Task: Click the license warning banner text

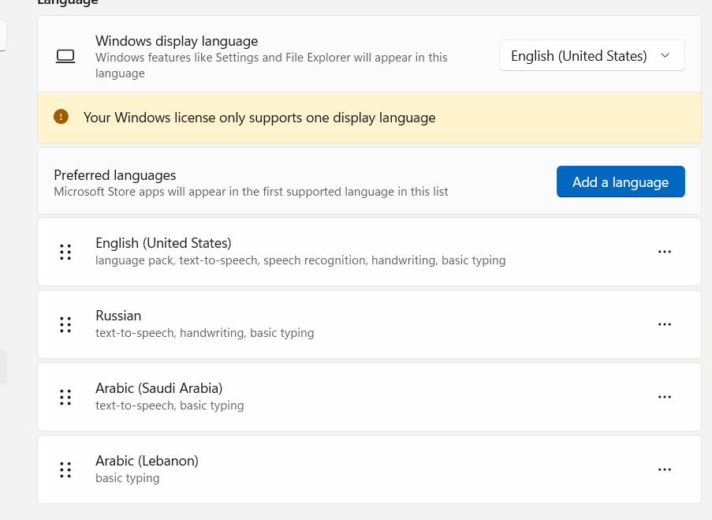Action: point(259,117)
